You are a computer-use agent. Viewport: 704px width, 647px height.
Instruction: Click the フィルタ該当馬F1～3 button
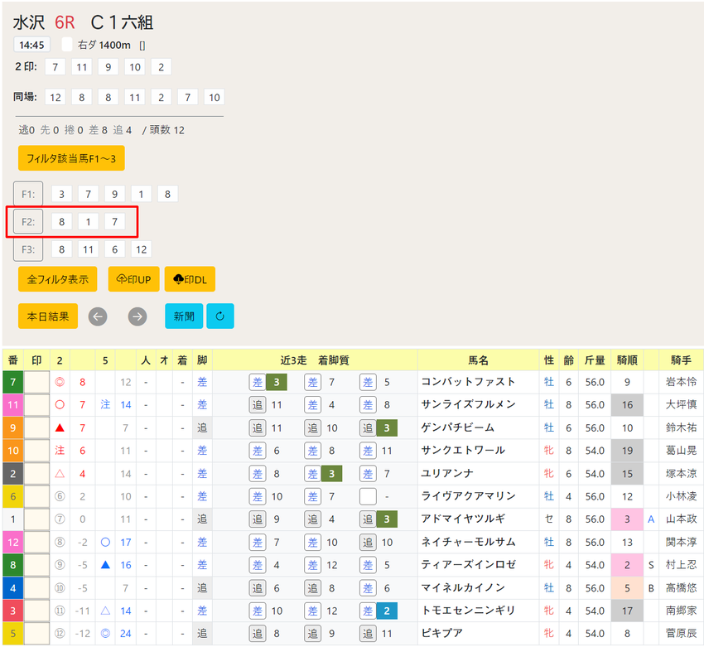point(71,158)
